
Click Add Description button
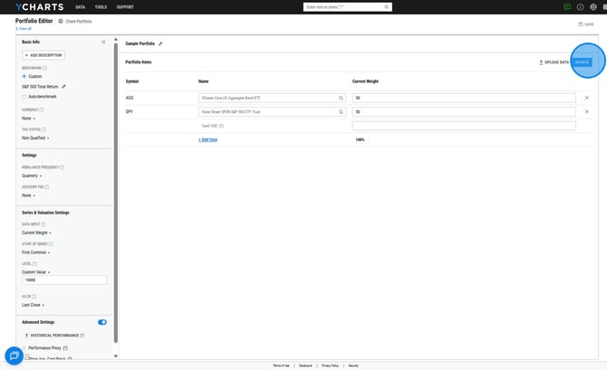[x=43, y=55]
